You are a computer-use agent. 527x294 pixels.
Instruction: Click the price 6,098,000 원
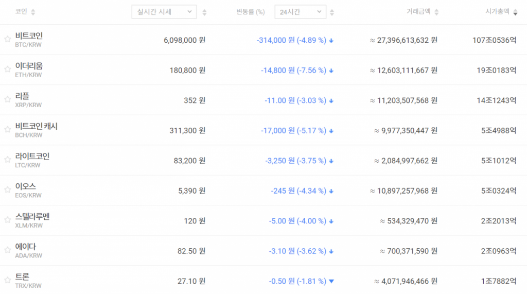[x=185, y=40]
